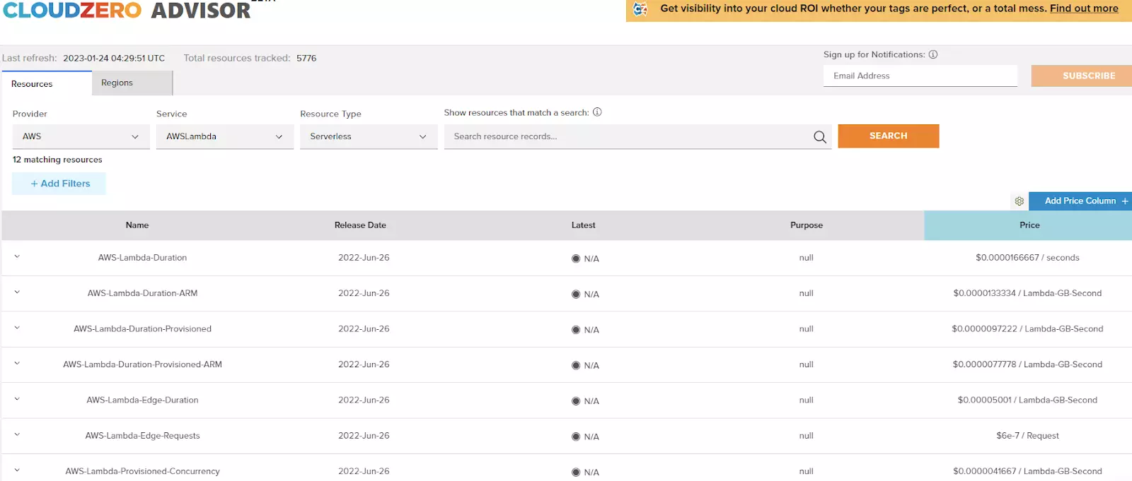The height and width of the screenshot is (481, 1132).
Task: Expand the AWS-Lambda-Duration row chevron
Action: point(17,256)
